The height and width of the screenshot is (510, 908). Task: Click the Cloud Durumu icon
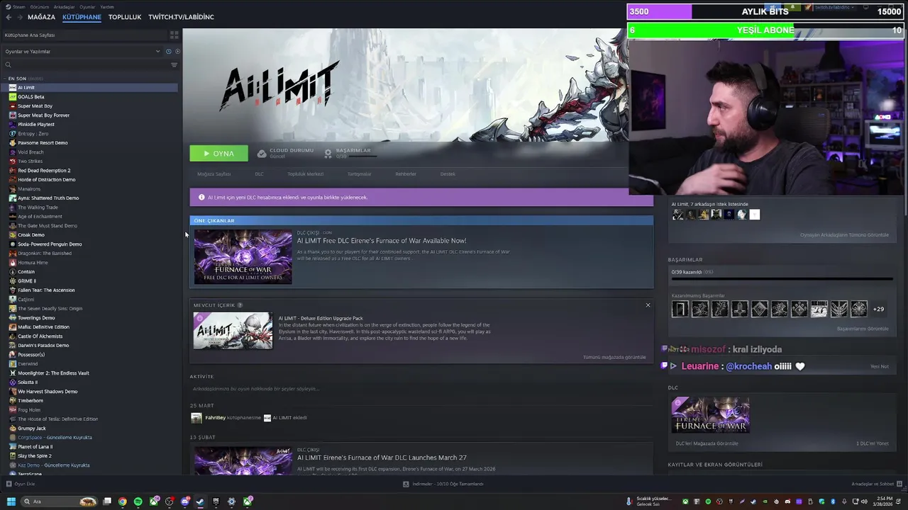262,153
